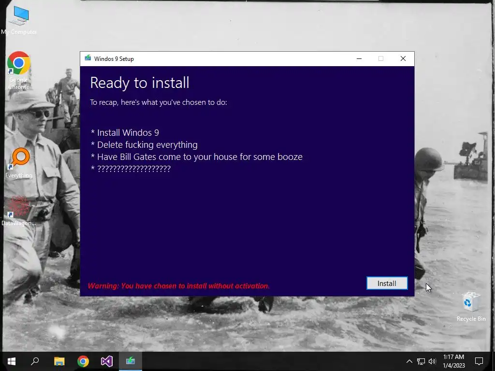Open the notification center icon

pyautogui.click(x=479, y=361)
